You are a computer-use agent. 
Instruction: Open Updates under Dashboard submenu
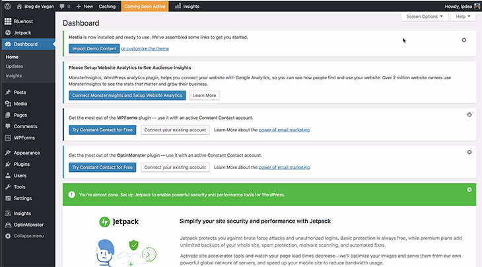tap(15, 66)
